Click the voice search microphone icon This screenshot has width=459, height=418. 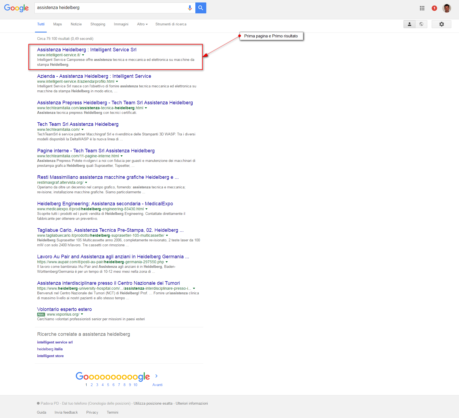coord(190,8)
